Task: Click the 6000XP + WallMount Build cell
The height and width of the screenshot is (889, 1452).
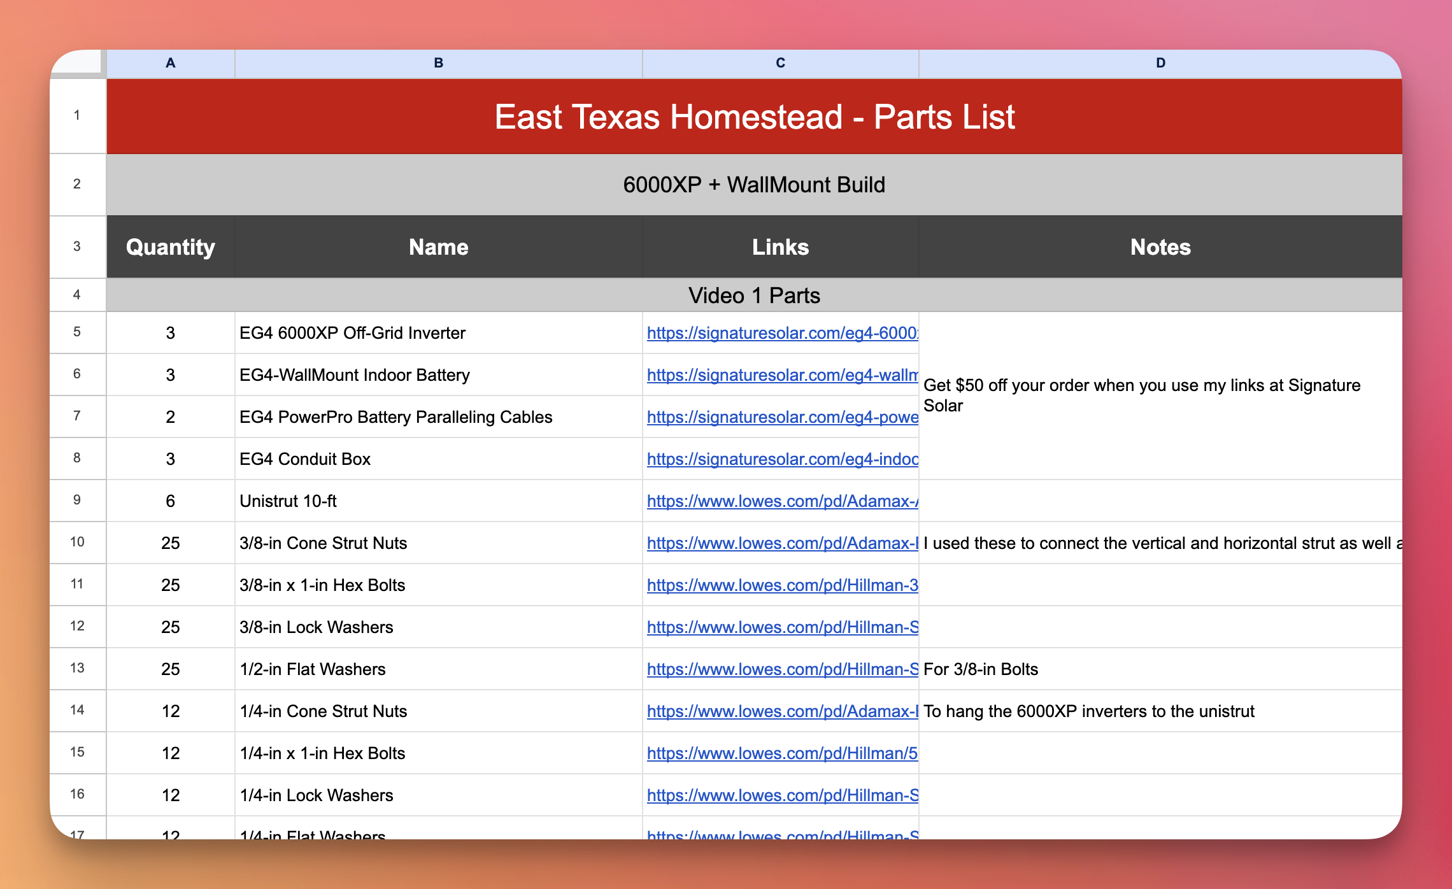Action: point(755,185)
